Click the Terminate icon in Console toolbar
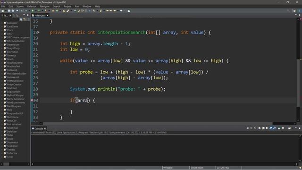 coord(248,128)
